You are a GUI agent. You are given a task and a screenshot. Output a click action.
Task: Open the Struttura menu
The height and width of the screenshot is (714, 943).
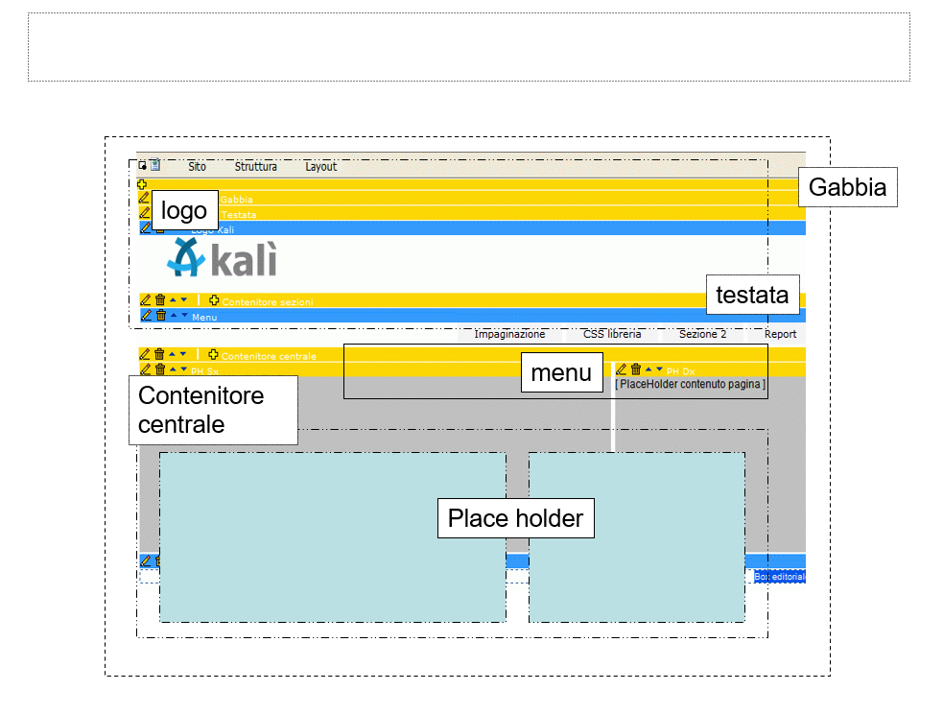point(255,167)
